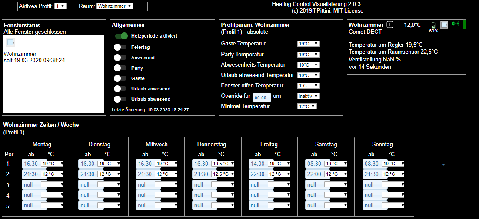Open Montag period 1 temperature dropdown
The image size is (479, 219).
coord(53,164)
